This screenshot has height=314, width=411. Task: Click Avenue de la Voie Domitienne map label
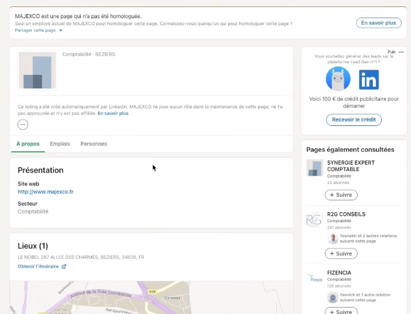tap(100, 293)
